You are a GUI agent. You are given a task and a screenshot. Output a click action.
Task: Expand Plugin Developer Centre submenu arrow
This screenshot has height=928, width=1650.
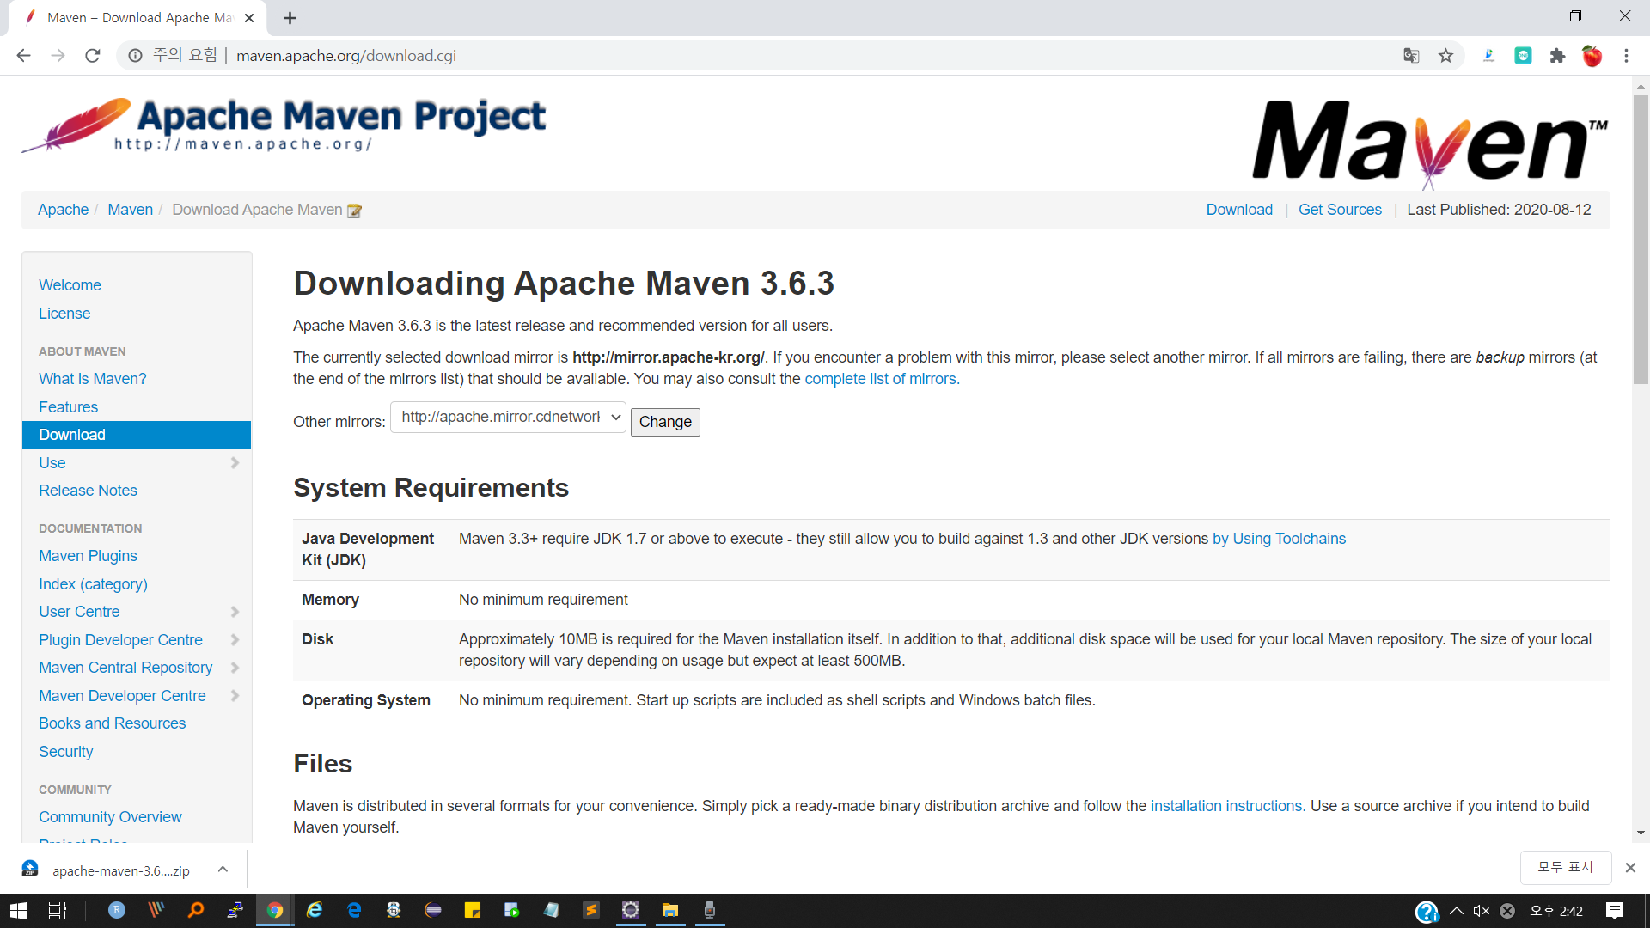coord(235,640)
